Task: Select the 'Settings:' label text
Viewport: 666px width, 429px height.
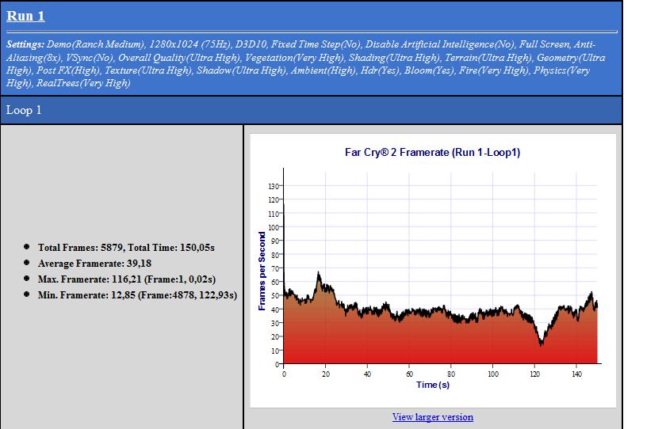Action: coord(25,44)
